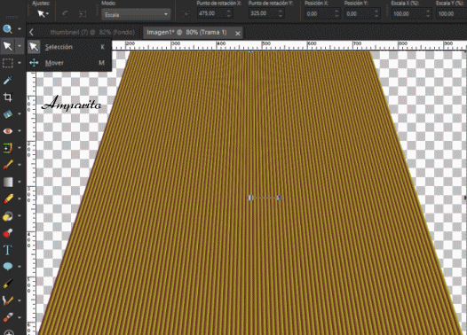This screenshot has width=467, height=335.
Task: Close the Imagen1 document tab
Action: pos(237,34)
